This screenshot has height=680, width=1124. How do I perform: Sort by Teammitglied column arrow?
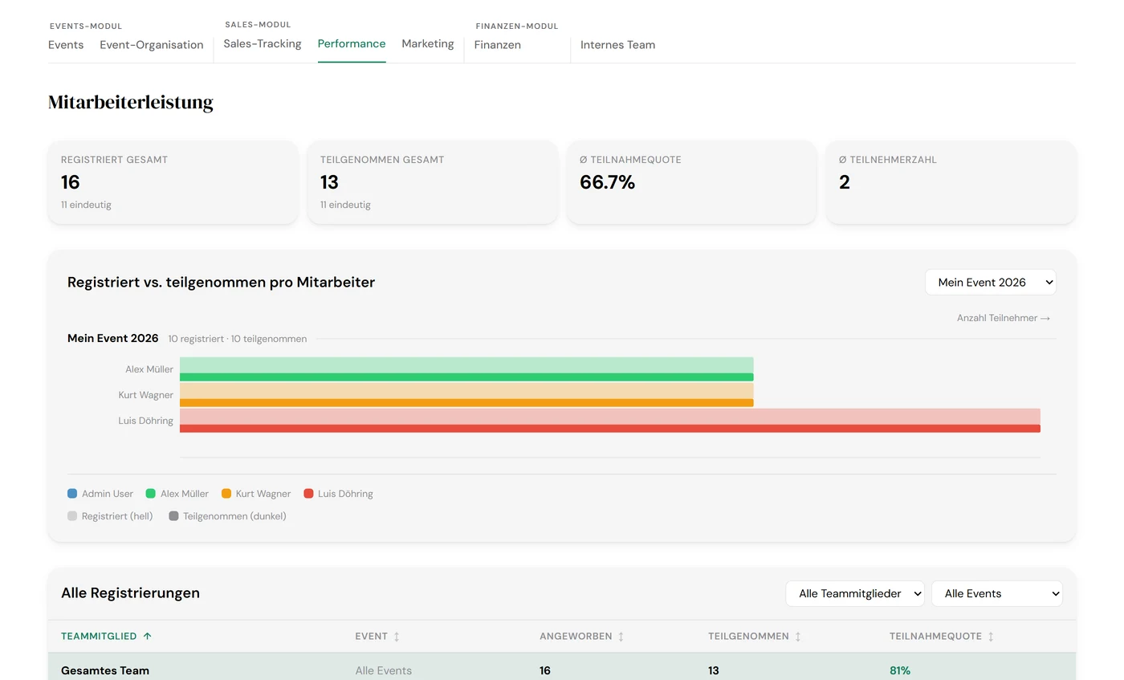tap(147, 637)
